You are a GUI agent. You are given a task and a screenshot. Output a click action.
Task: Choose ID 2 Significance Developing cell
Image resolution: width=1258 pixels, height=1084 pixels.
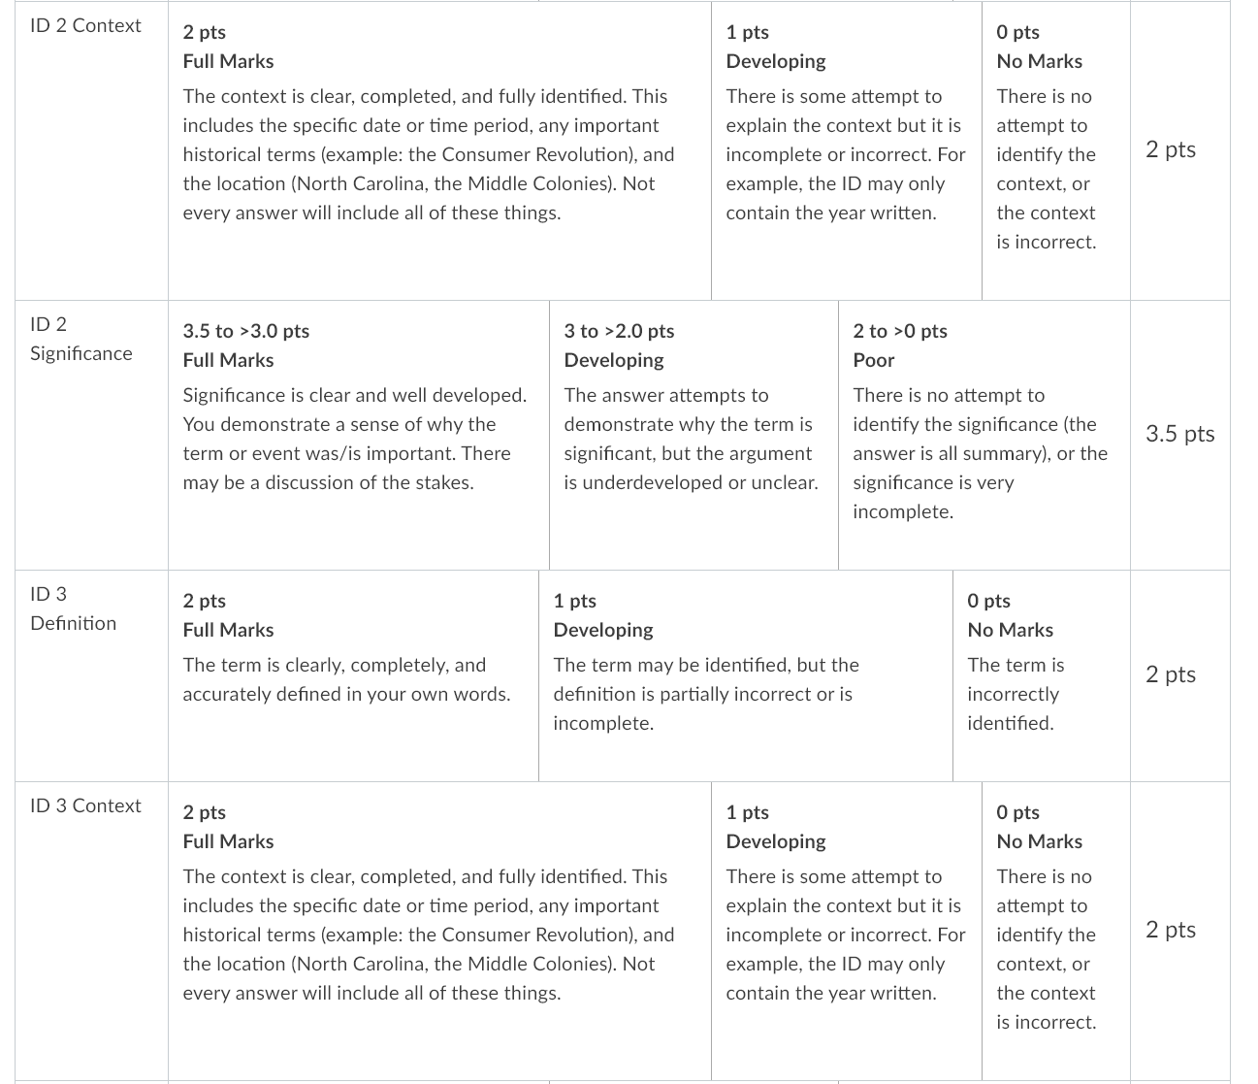pyautogui.click(x=694, y=435)
